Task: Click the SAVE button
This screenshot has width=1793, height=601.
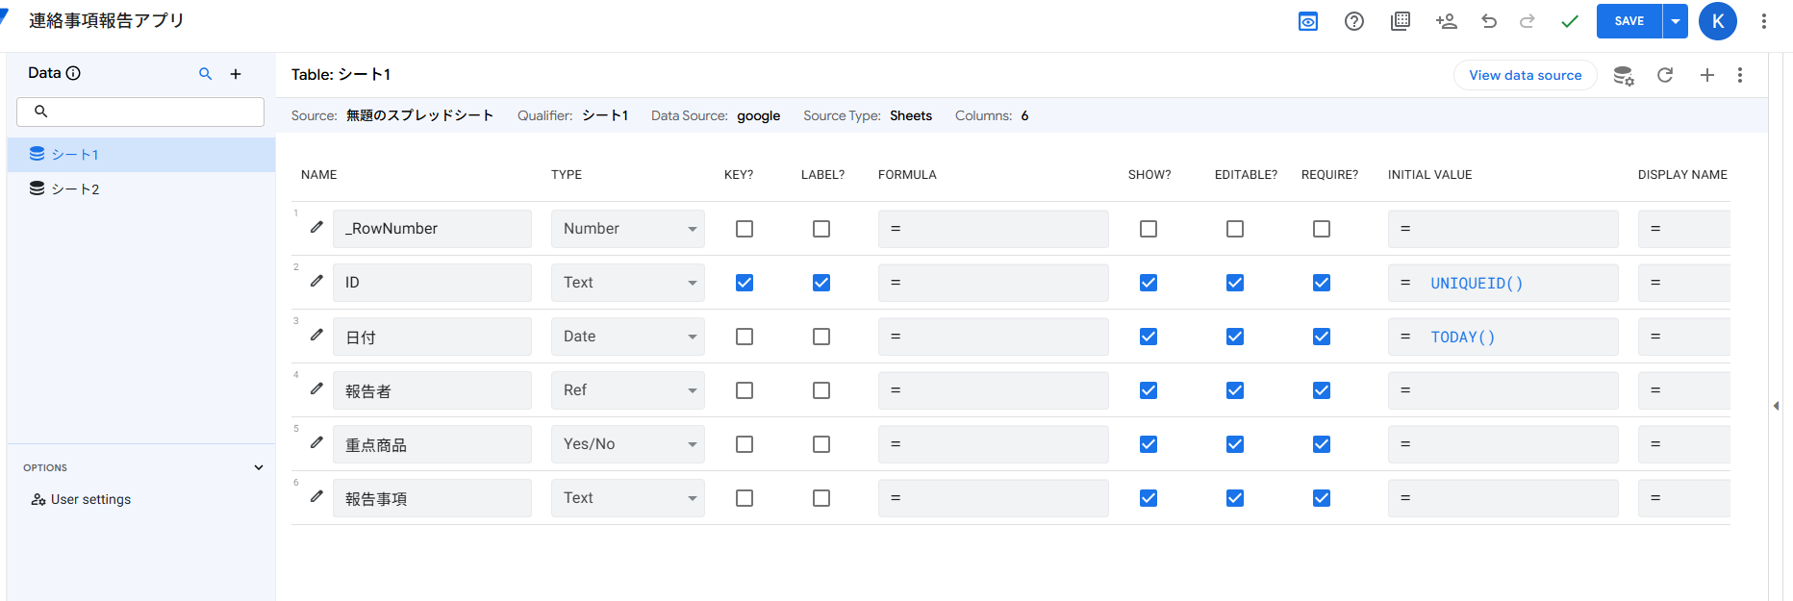Action: (x=1629, y=21)
